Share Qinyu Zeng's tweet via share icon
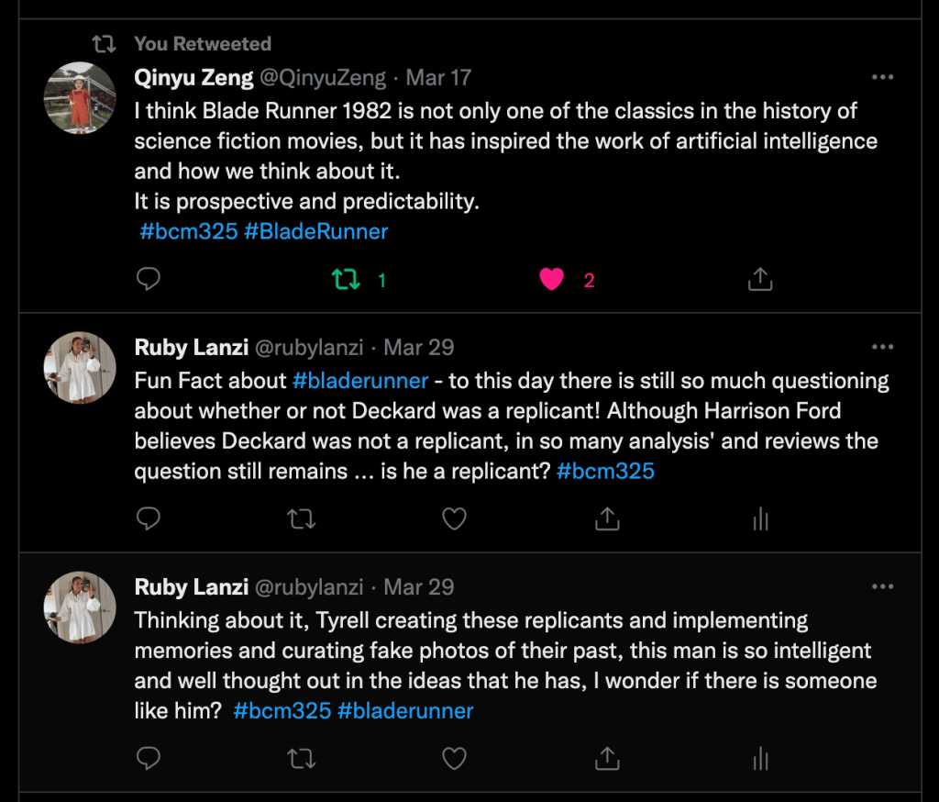939x802 pixels. [x=759, y=279]
